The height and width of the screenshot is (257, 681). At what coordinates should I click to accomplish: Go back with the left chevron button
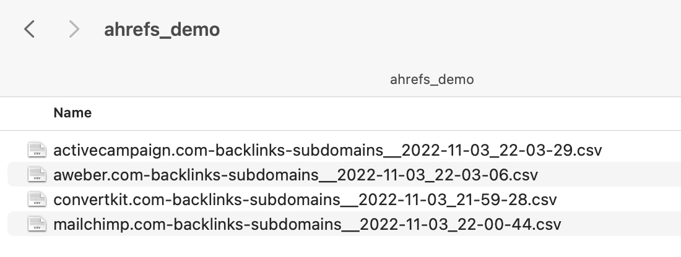click(x=29, y=30)
